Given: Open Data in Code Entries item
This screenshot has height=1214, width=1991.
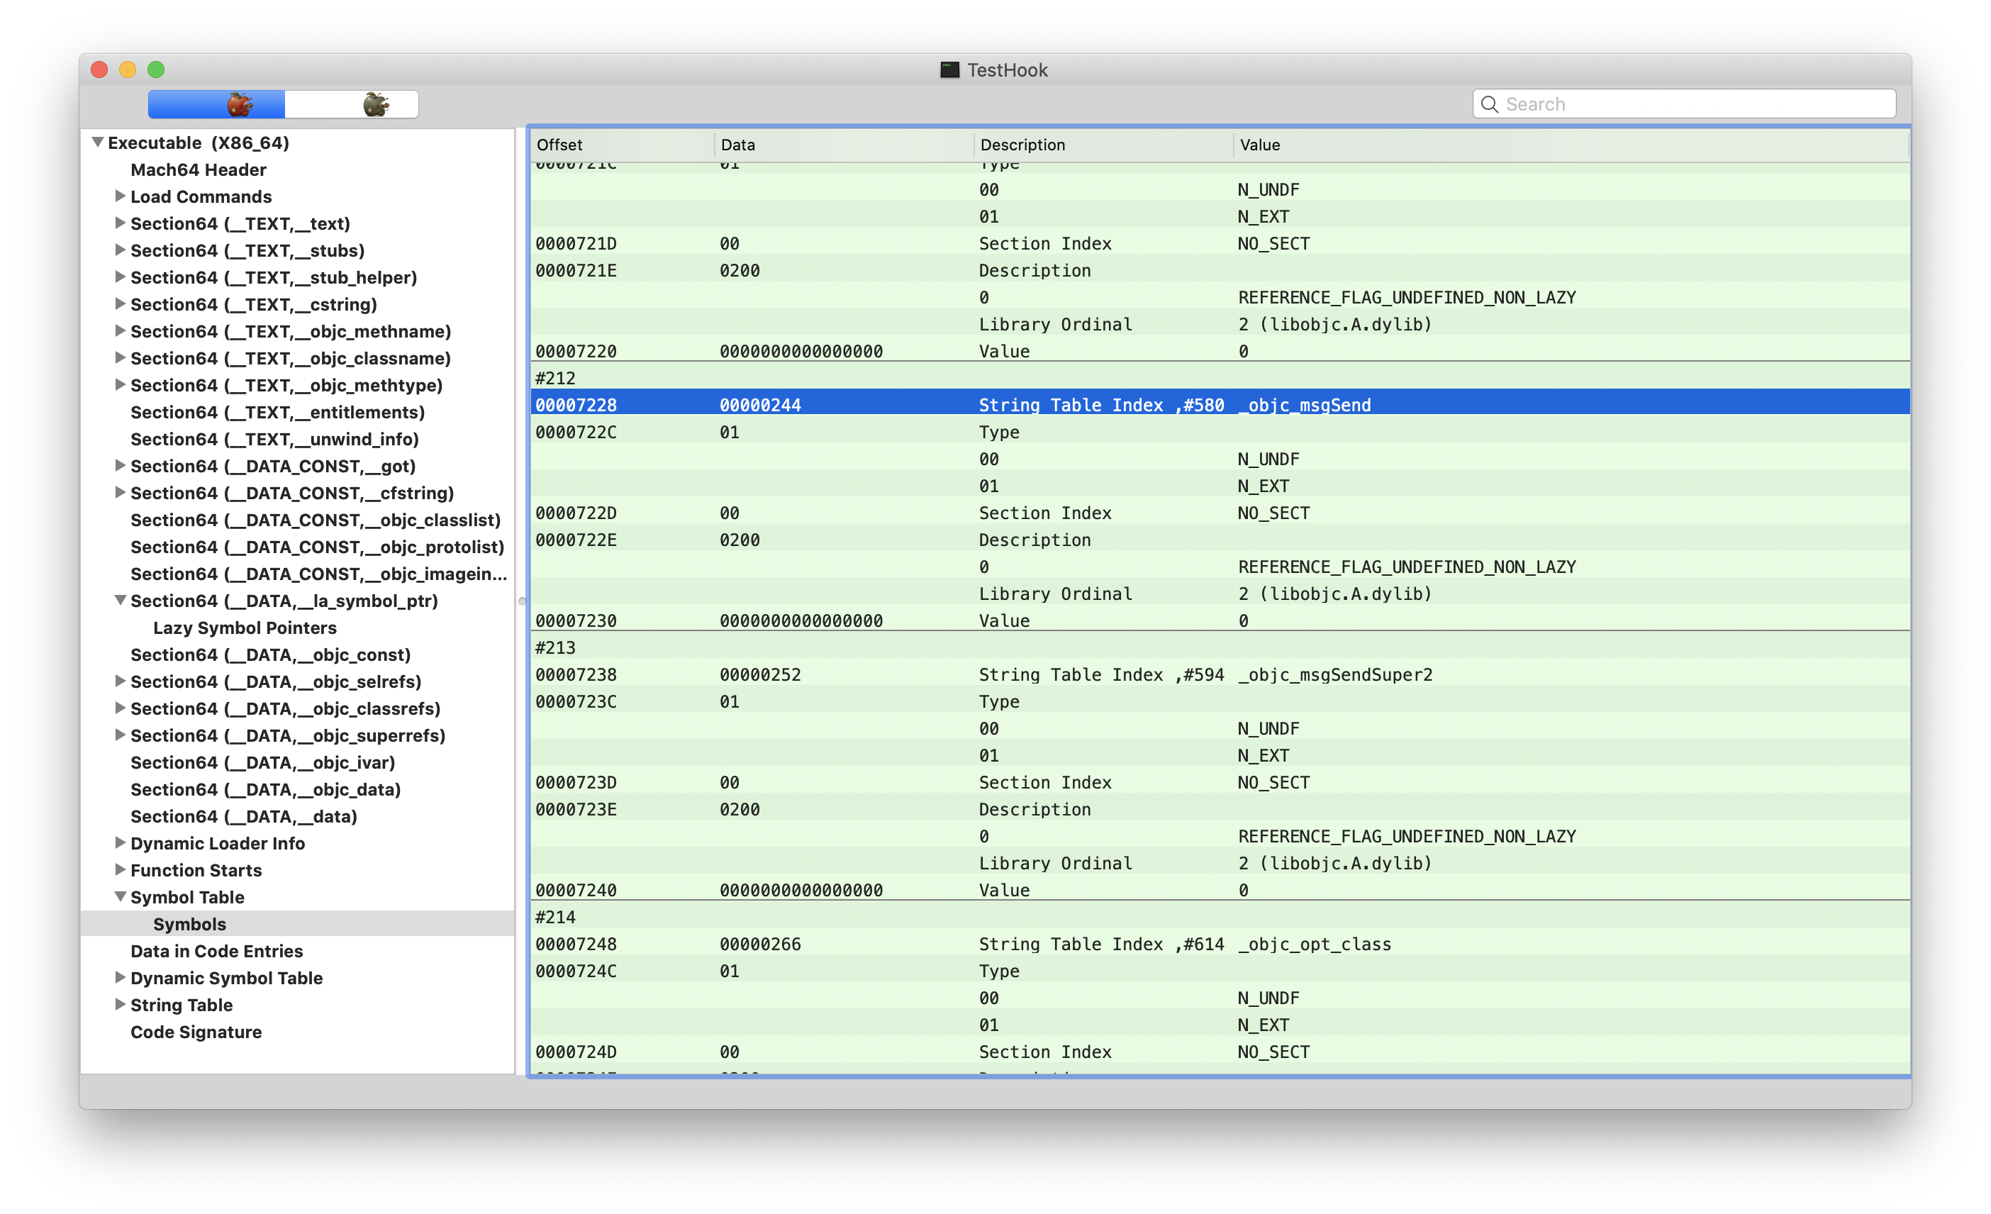Looking at the screenshot, I should pos(216,952).
